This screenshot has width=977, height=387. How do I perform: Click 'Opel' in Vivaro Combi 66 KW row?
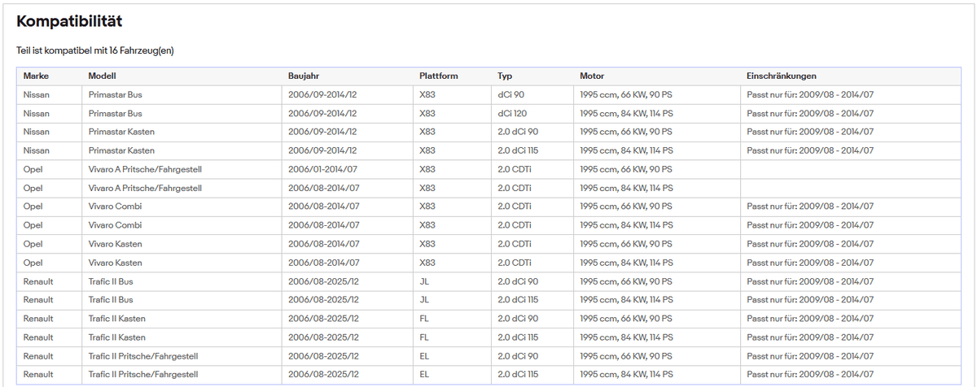pyautogui.click(x=33, y=207)
